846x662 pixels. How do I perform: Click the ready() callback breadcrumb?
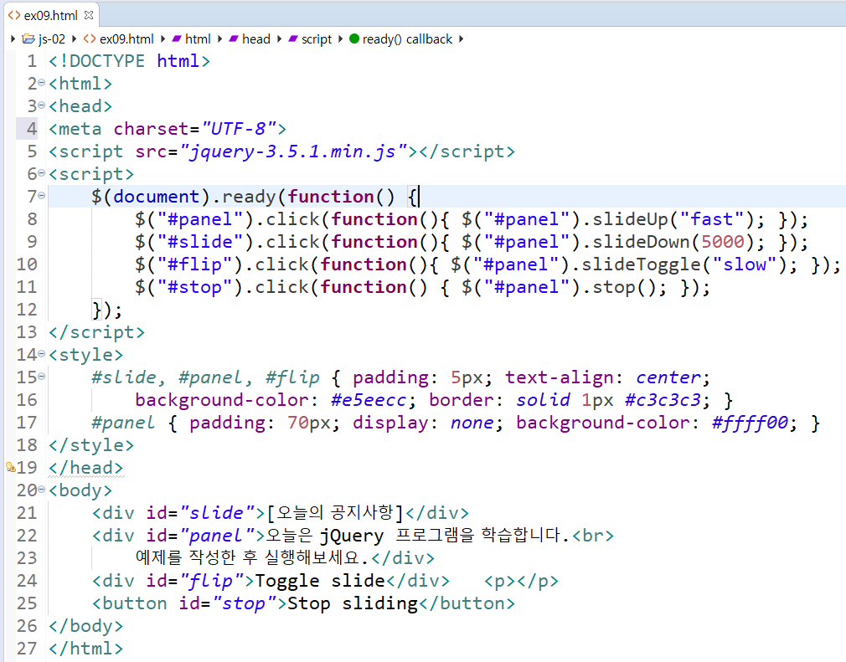[x=407, y=38]
